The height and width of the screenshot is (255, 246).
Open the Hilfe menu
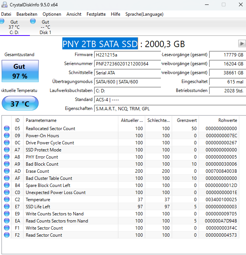115,14
